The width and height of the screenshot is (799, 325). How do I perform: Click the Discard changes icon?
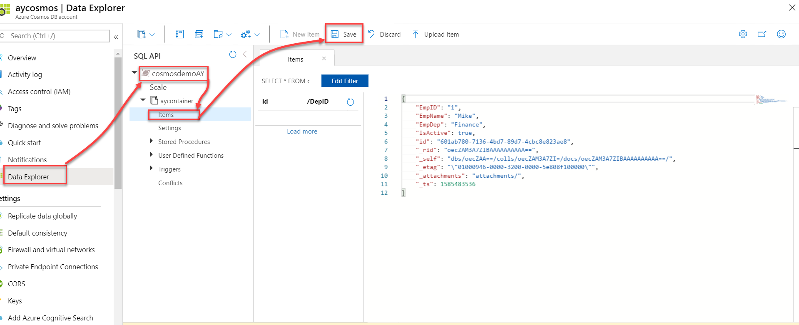point(371,34)
